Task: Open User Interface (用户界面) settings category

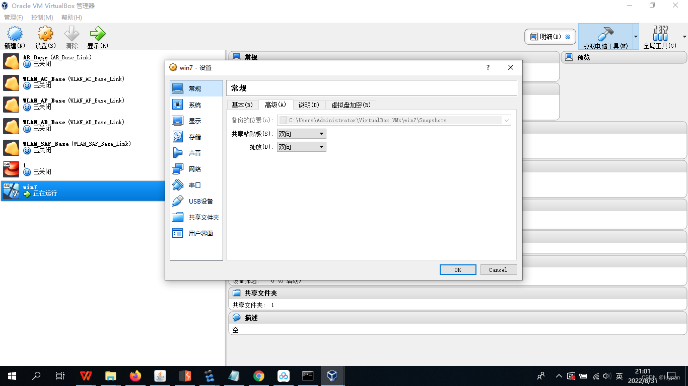Action: pos(196,233)
